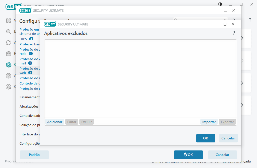This screenshot has width=257, height=168.
Task: Click shield OK in advanced setup window
Action: pos(188,155)
